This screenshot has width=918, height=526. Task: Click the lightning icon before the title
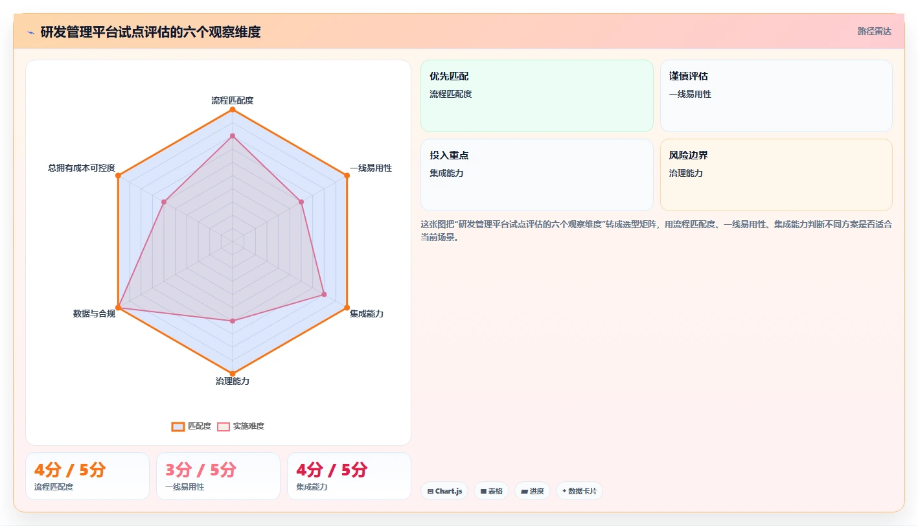point(30,32)
